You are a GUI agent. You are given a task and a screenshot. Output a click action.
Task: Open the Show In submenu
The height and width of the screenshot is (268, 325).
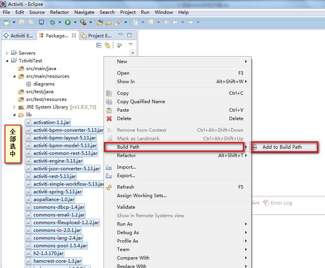(x=177, y=82)
